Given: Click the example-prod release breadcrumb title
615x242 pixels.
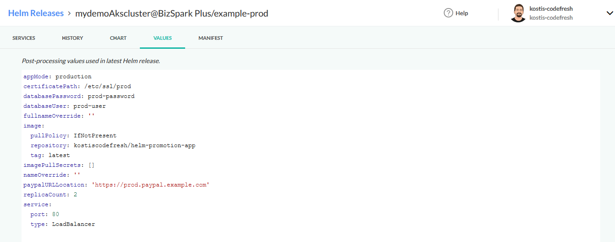Looking at the screenshot, I should 172,13.
